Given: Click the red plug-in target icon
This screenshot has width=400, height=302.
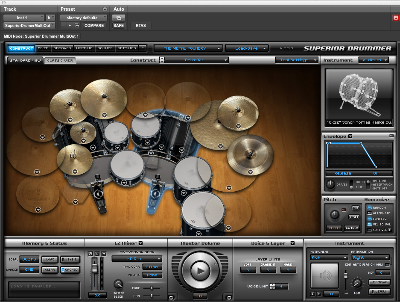Looking at the screenshot, I should tap(396, 18).
